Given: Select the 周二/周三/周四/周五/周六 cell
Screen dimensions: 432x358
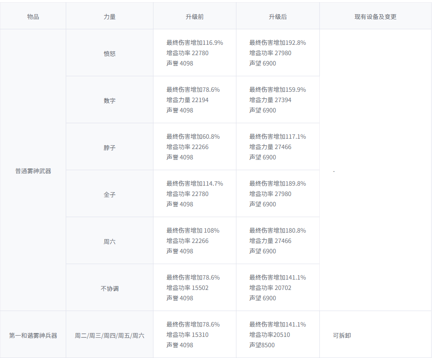Looking at the screenshot, I should (109, 334).
